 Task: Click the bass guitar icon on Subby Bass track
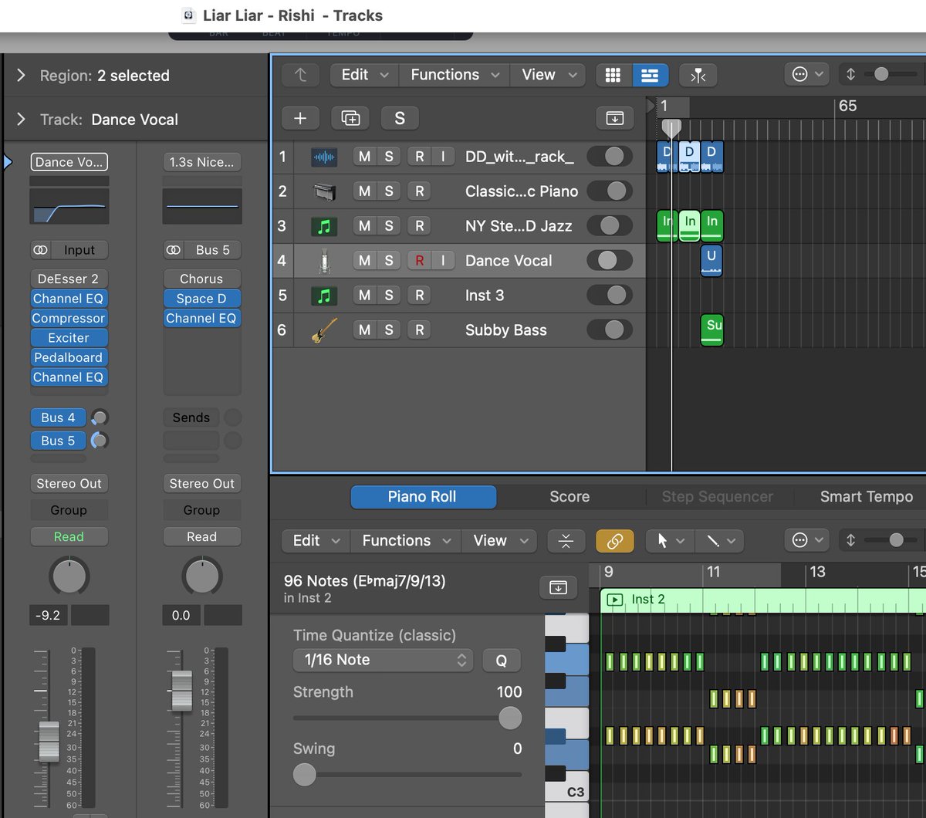click(x=324, y=330)
